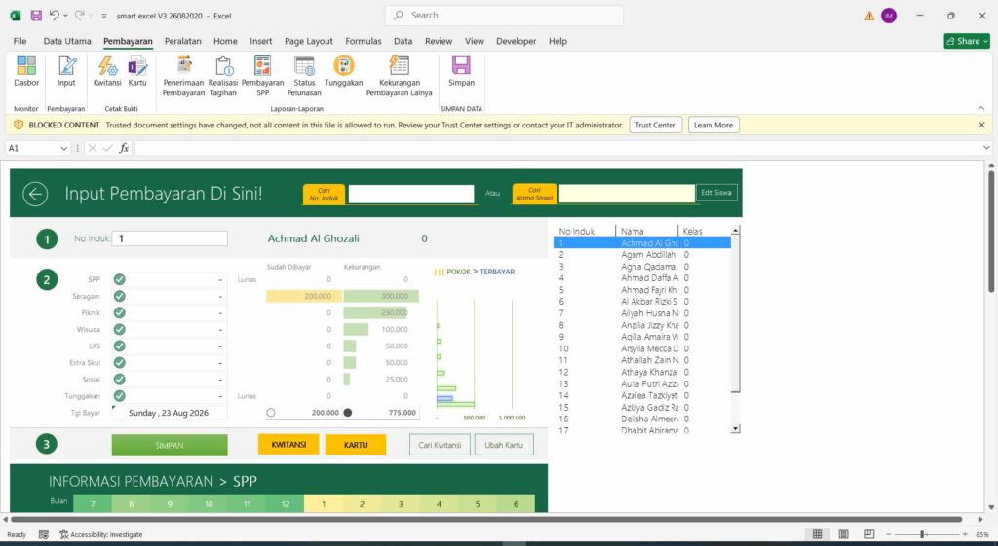Screen dimensions: 998x546
Task: Click the Insert Function fx icon
Action: tap(124, 148)
